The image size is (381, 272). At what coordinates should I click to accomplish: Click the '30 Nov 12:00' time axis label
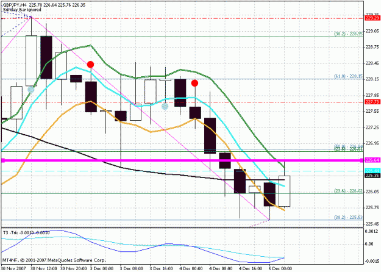click(44, 268)
